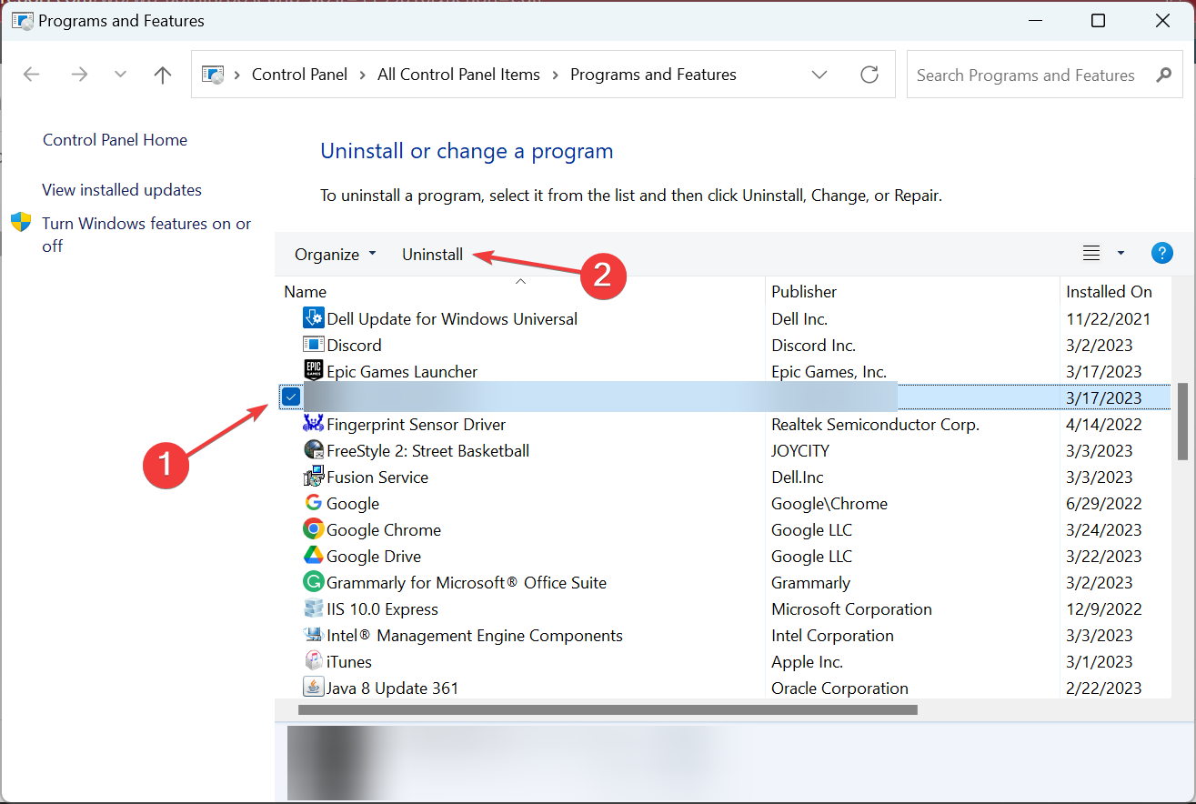1196x804 pixels.
Task: Go up one level with Up arrow
Action: [x=163, y=75]
